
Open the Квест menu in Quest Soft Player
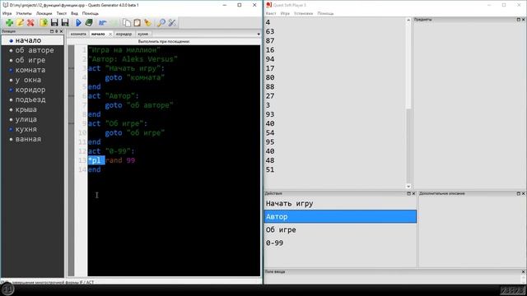tap(271, 13)
